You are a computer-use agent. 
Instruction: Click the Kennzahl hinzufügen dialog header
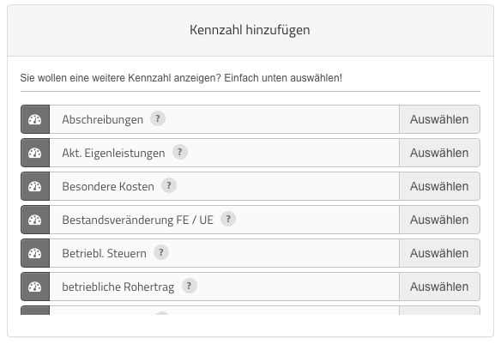click(250, 30)
